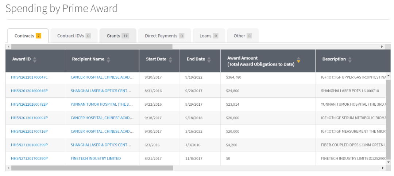Viewport: 394px width, 176px height.
Task: Switch to the Grants tab
Action: coord(117,36)
